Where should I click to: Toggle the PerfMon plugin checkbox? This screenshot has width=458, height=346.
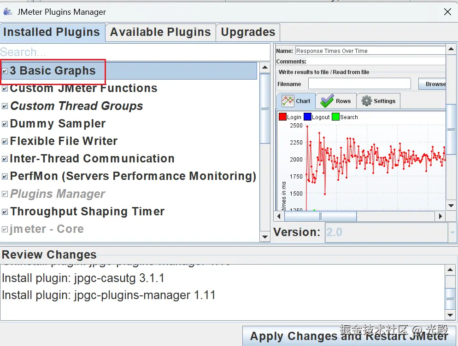click(x=5, y=176)
